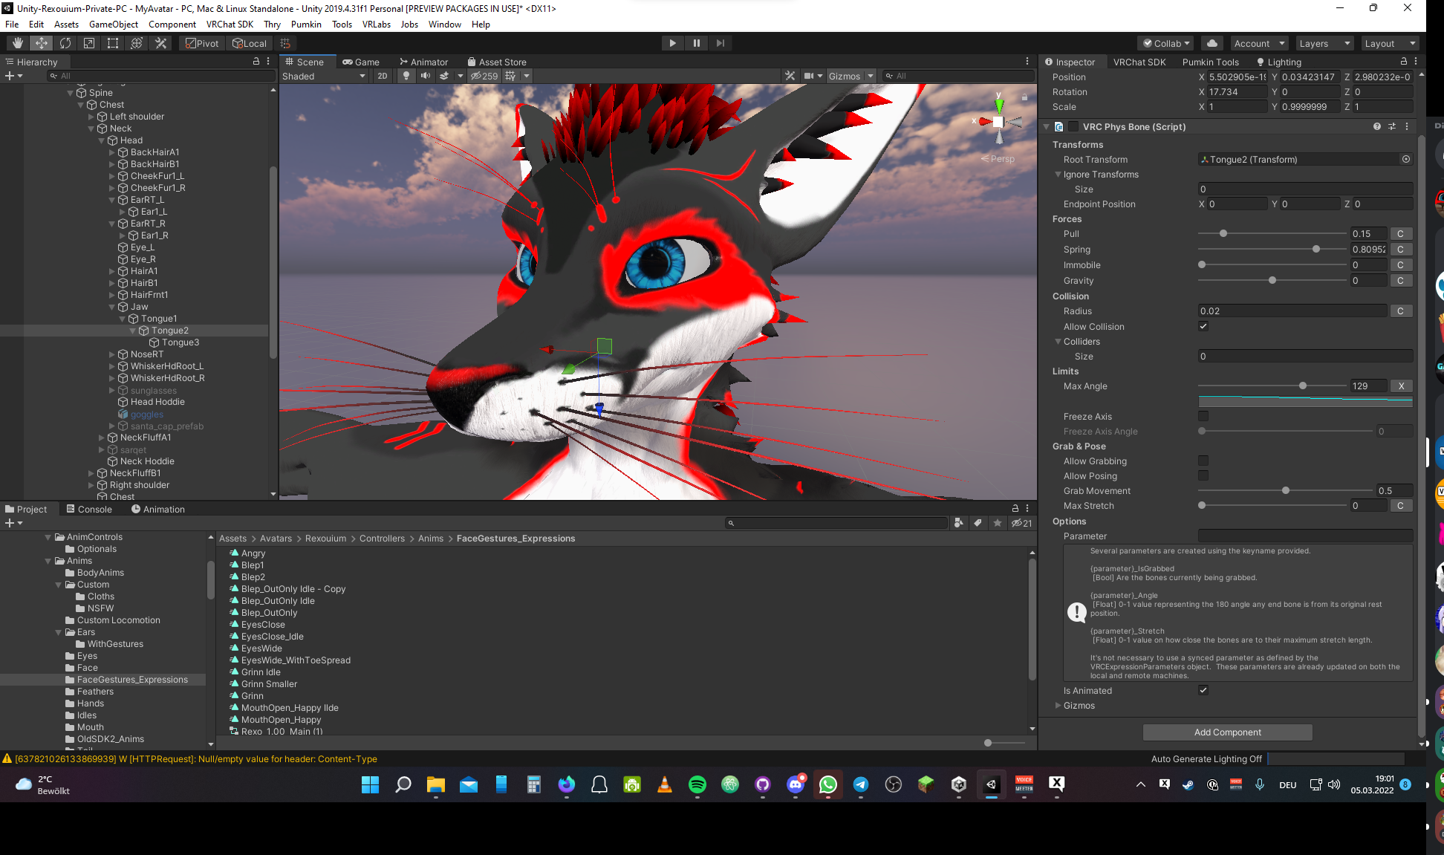Select the Scale tool in toolbar

click(89, 43)
